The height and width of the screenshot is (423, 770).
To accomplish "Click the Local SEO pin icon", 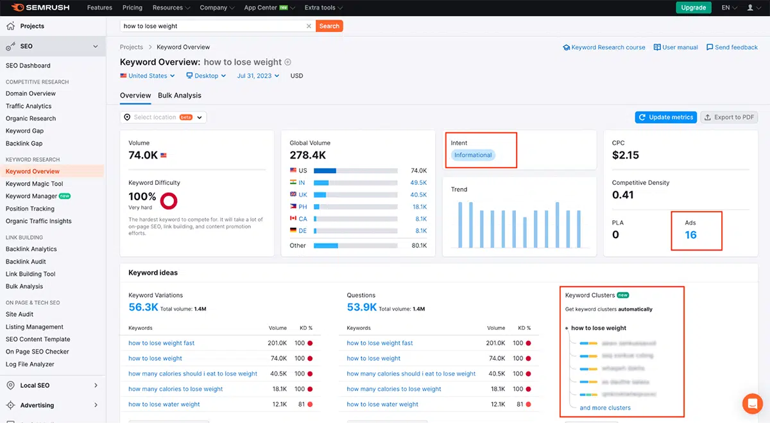I will (10, 385).
